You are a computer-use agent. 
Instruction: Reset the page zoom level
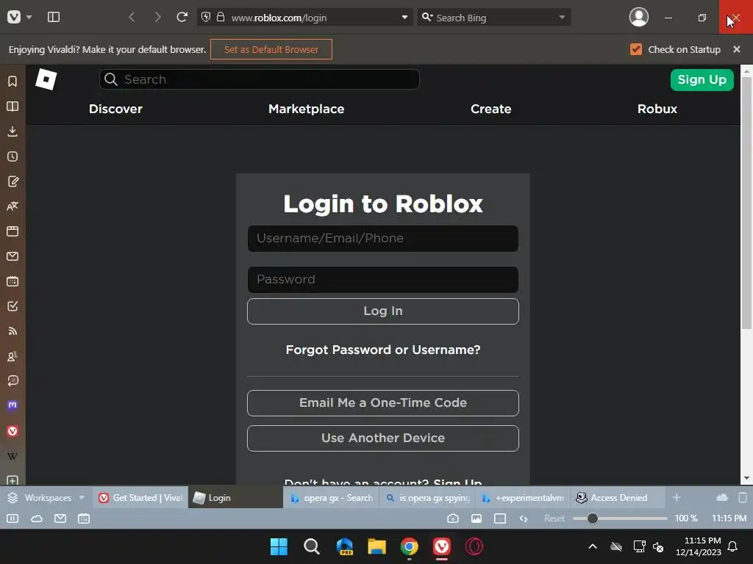click(x=554, y=518)
